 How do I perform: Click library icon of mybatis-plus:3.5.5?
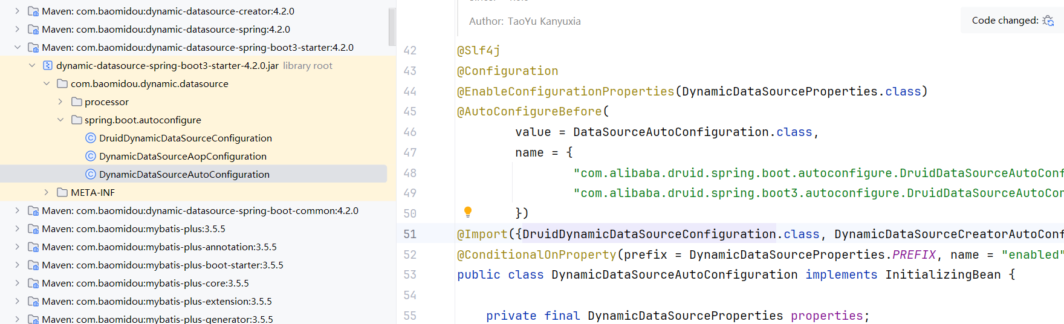pos(33,228)
